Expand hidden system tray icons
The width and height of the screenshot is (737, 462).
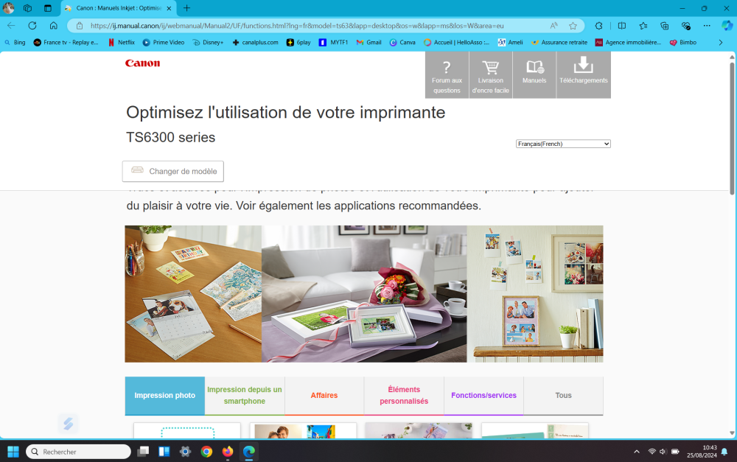click(x=637, y=452)
